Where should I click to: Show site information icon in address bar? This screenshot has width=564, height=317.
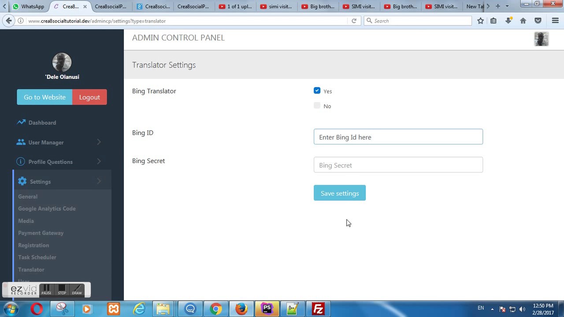[x=21, y=21]
